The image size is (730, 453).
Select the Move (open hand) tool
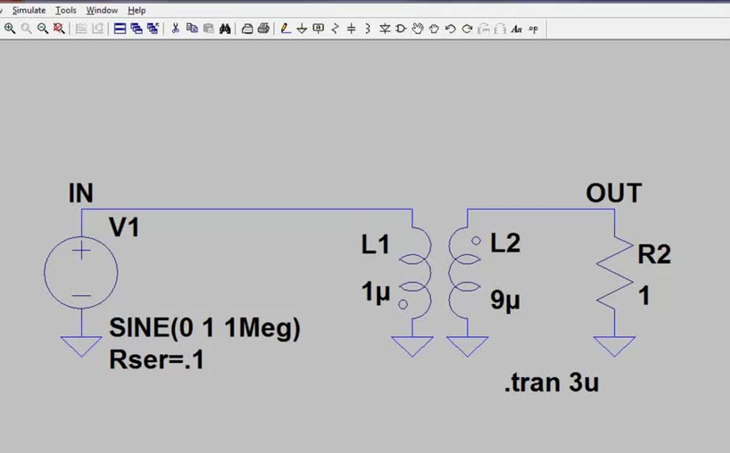(418, 29)
